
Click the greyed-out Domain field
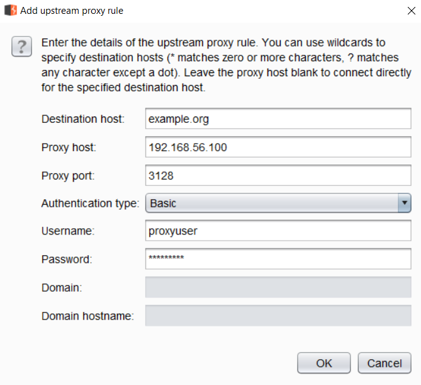click(278, 287)
